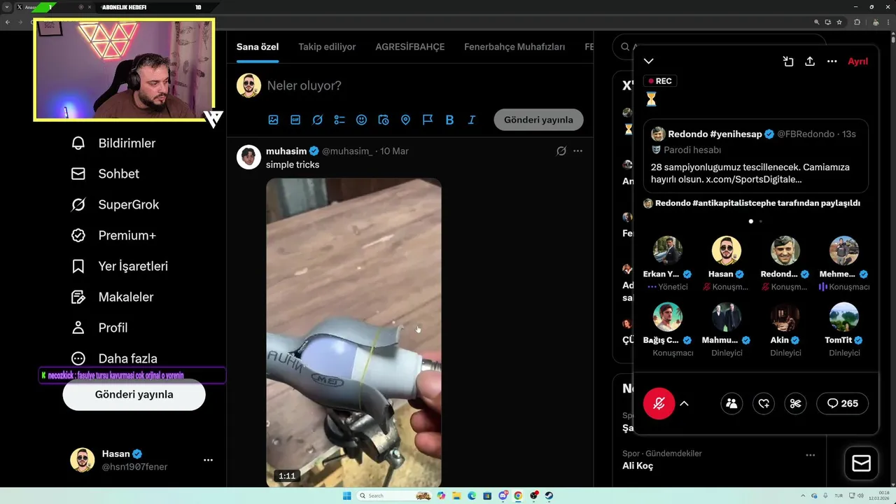
Task: Send a heart reaction in Space
Action: pos(764,403)
